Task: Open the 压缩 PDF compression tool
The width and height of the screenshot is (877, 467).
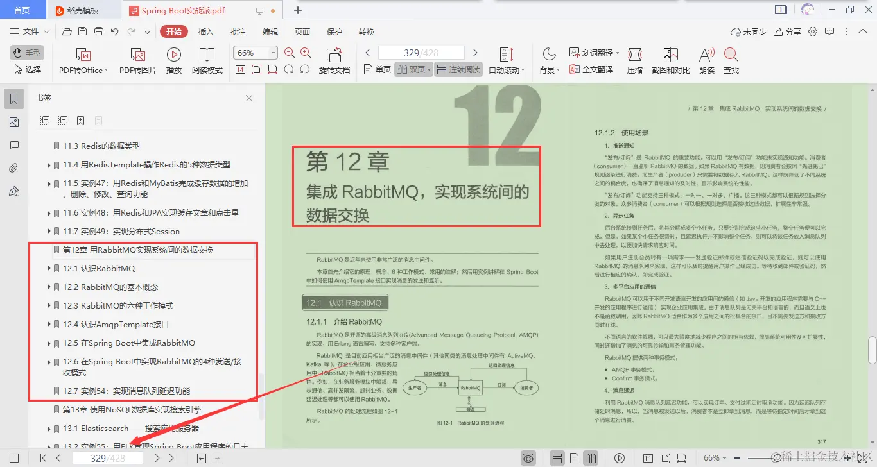Action: pyautogui.click(x=634, y=60)
